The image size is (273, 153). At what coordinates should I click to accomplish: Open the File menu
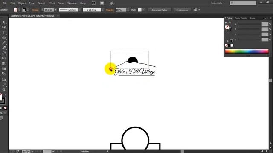point(5,3)
